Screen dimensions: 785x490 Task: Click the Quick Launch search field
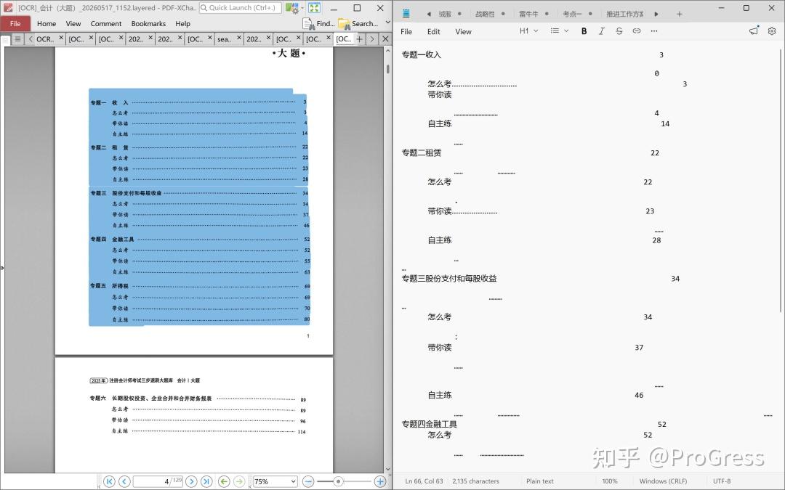coord(240,7)
